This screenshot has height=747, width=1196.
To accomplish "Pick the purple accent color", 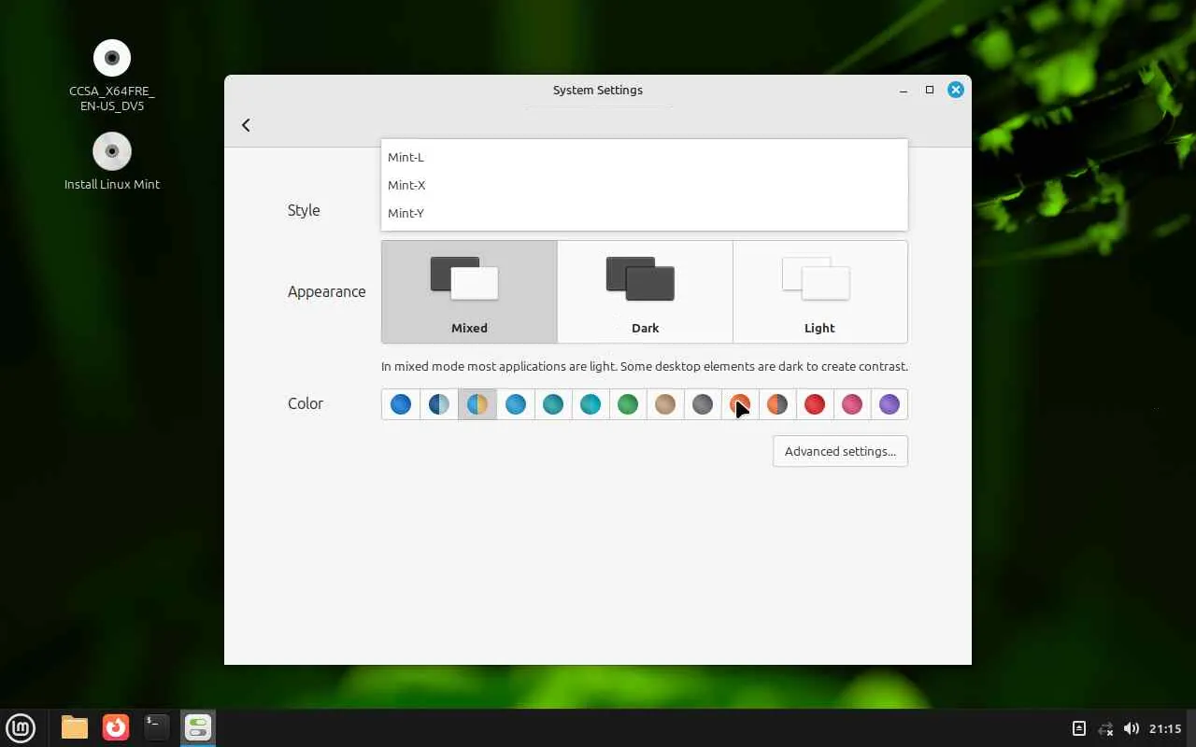I will pyautogui.click(x=890, y=404).
